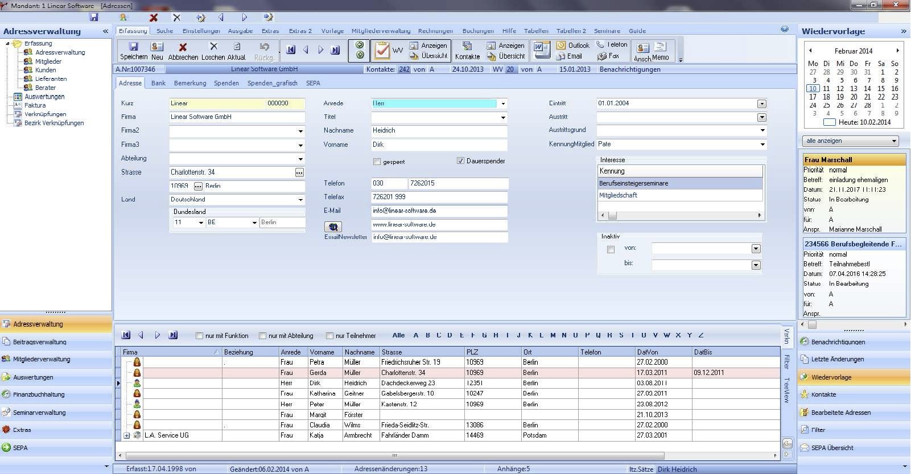
Task: Collapse the Adressverwaltung side panel
Action: 105,31
